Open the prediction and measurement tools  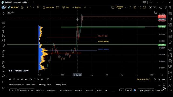tap(3, 40)
